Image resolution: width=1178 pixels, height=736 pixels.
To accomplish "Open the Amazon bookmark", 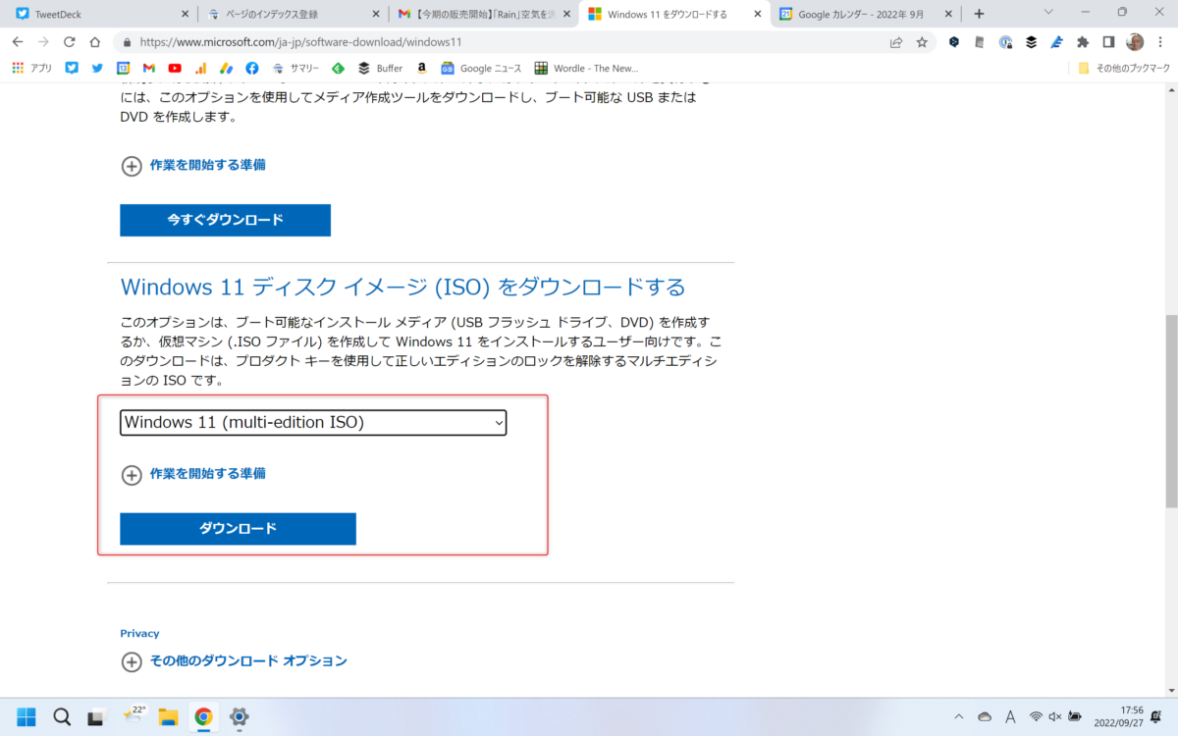I will 420,68.
